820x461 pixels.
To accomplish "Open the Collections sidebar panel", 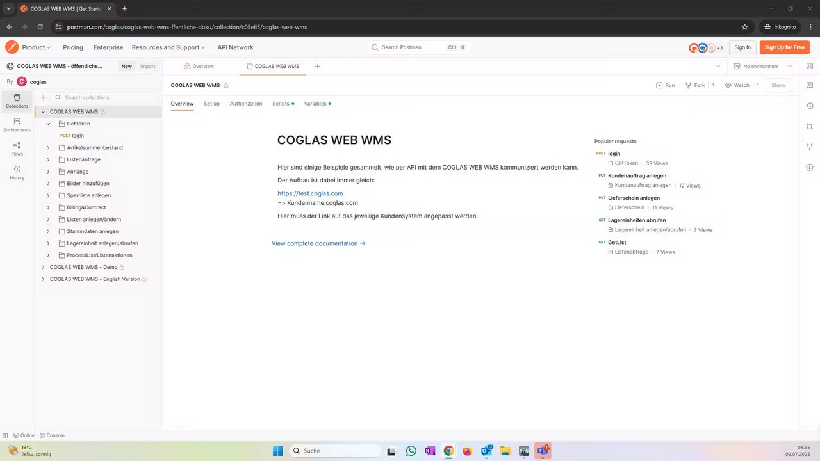I will 17,101.
